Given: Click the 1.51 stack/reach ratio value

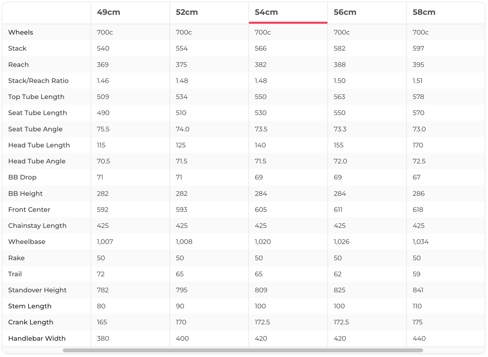Looking at the screenshot, I should pyautogui.click(x=418, y=80).
